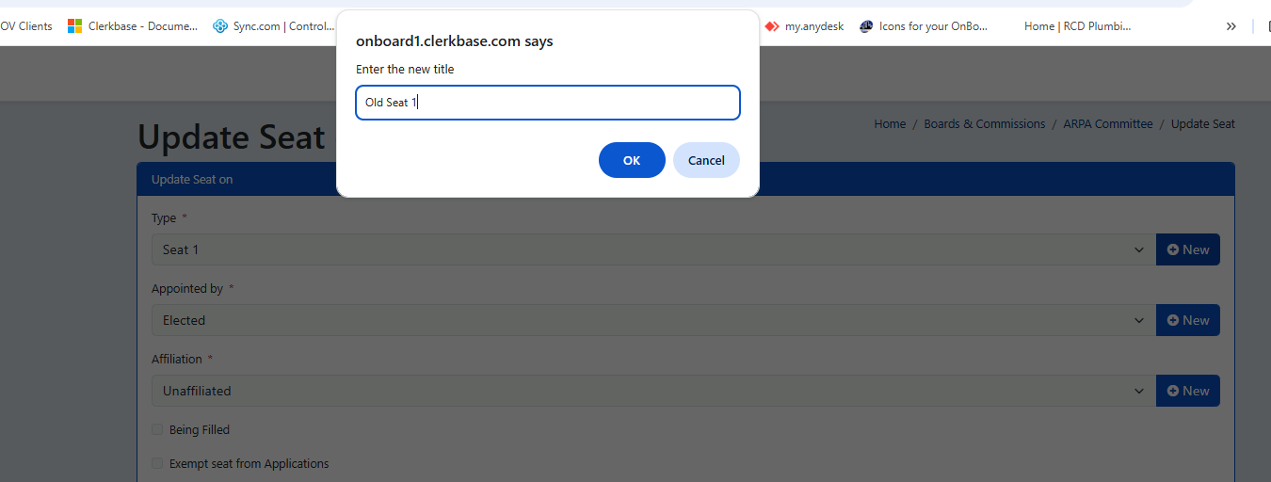Open the OV Clients bookmark

(26, 26)
